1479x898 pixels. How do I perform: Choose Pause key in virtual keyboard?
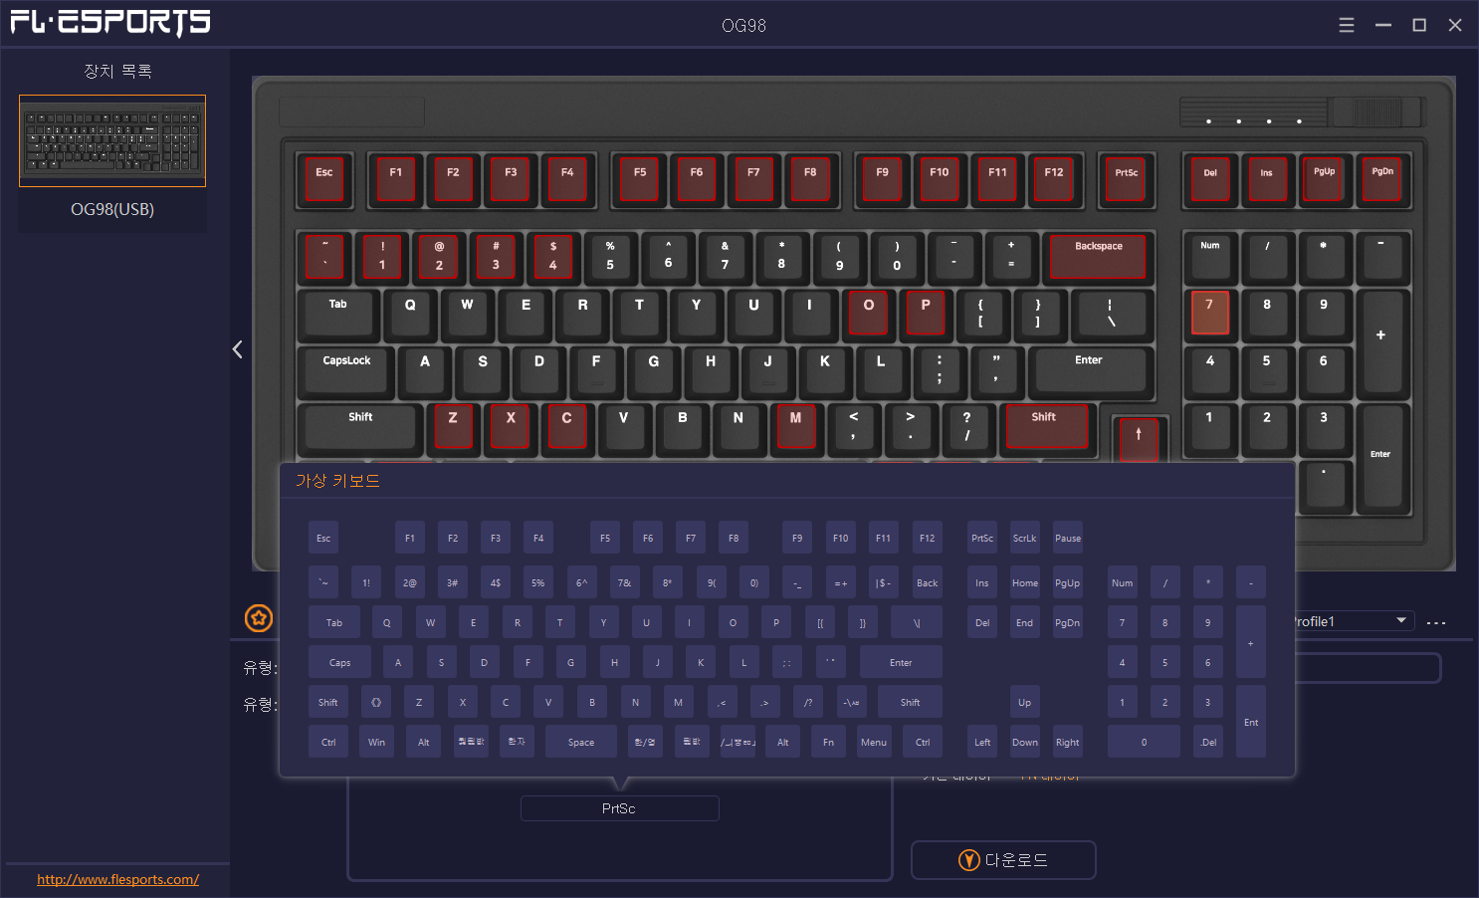[x=1068, y=538]
